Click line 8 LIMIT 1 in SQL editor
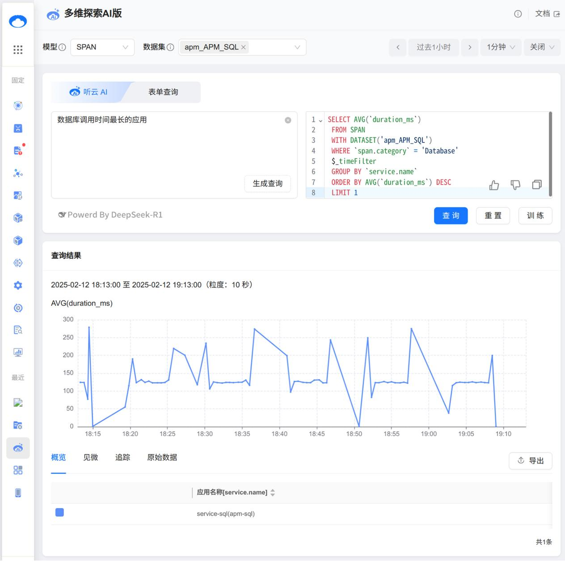Image resolution: width=565 pixels, height=562 pixels. (x=345, y=193)
